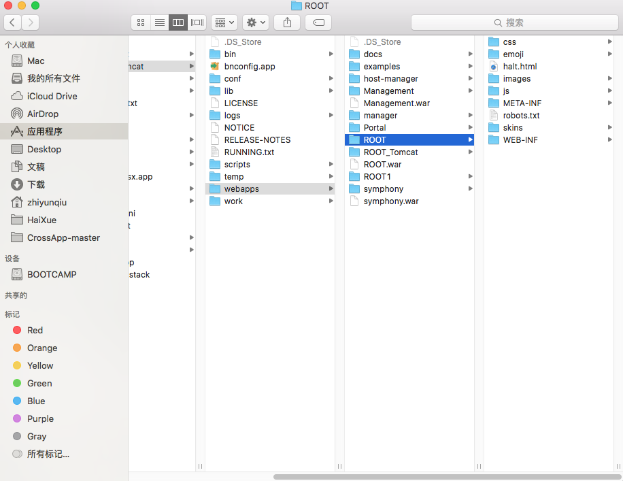Select the ROOT_Tomcat folder
Viewport: 623px width, 481px height.
(409, 152)
